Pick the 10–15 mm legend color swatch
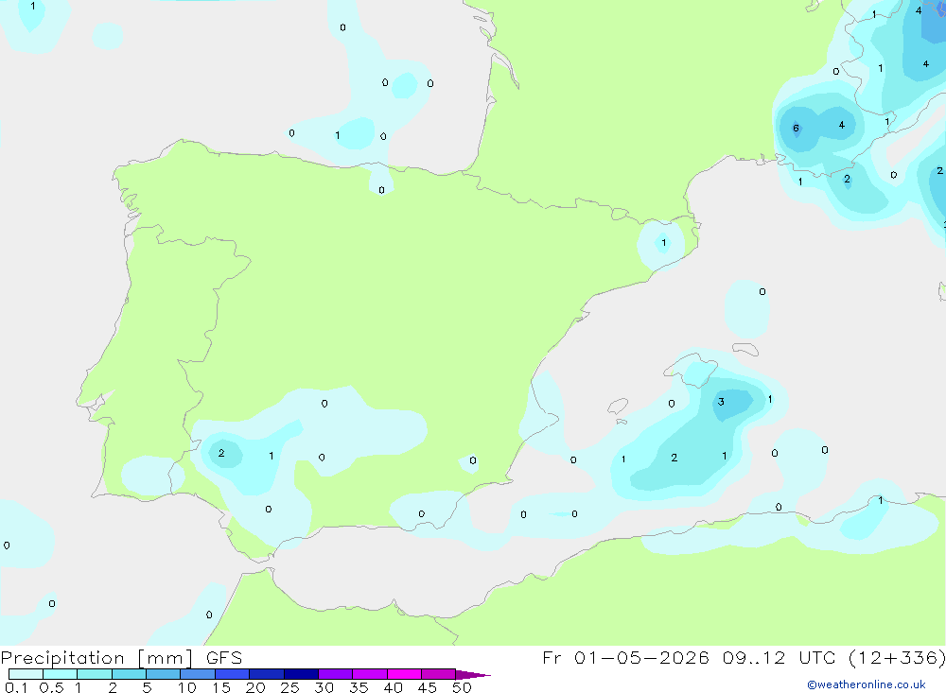The height and width of the screenshot is (693, 946). pyautogui.click(x=198, y=674)
